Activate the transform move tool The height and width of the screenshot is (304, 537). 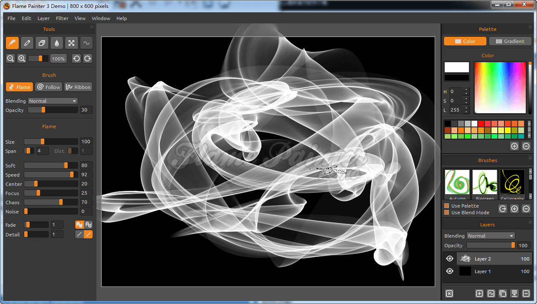(x=71, y=43)
